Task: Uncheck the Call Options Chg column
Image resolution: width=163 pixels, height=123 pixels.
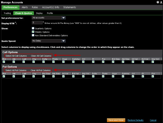Action: click(34, 62)
